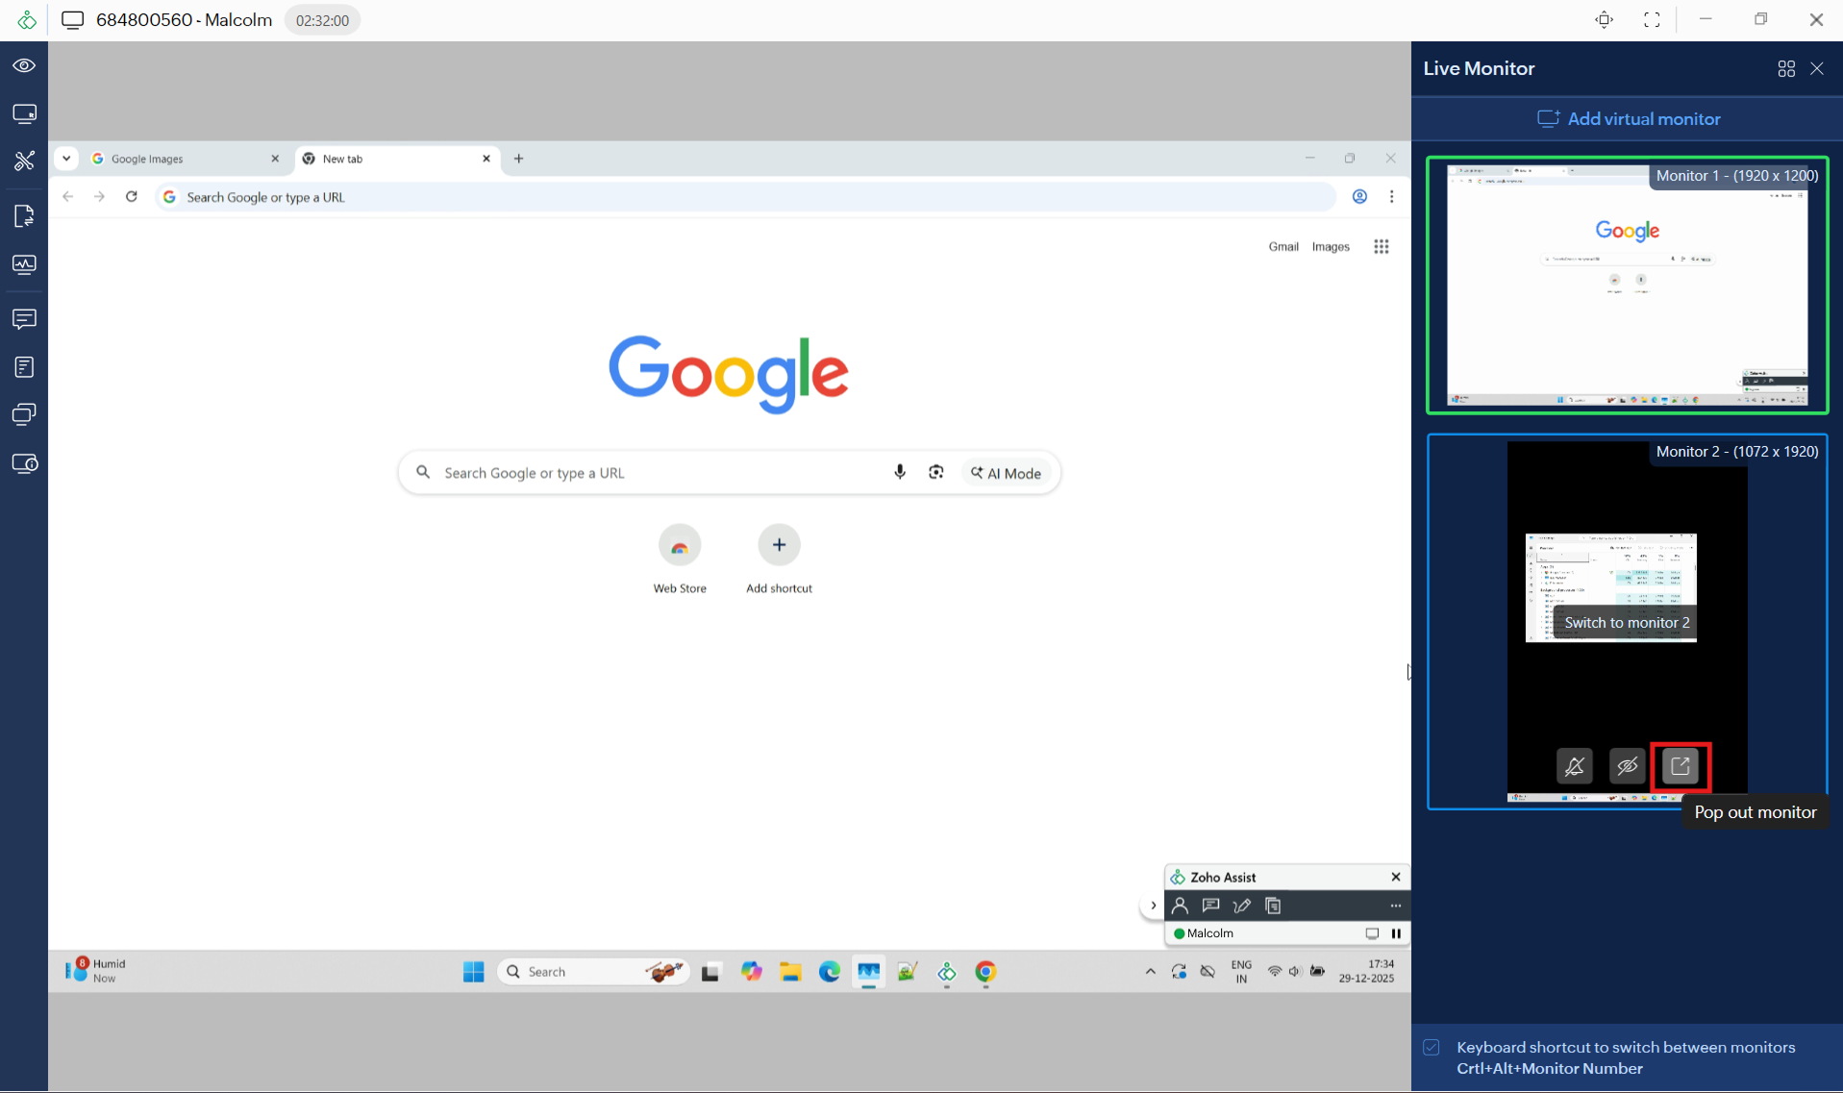Click Add virtual monitor
1843x1093 pixels.
tap(1628, 119)
